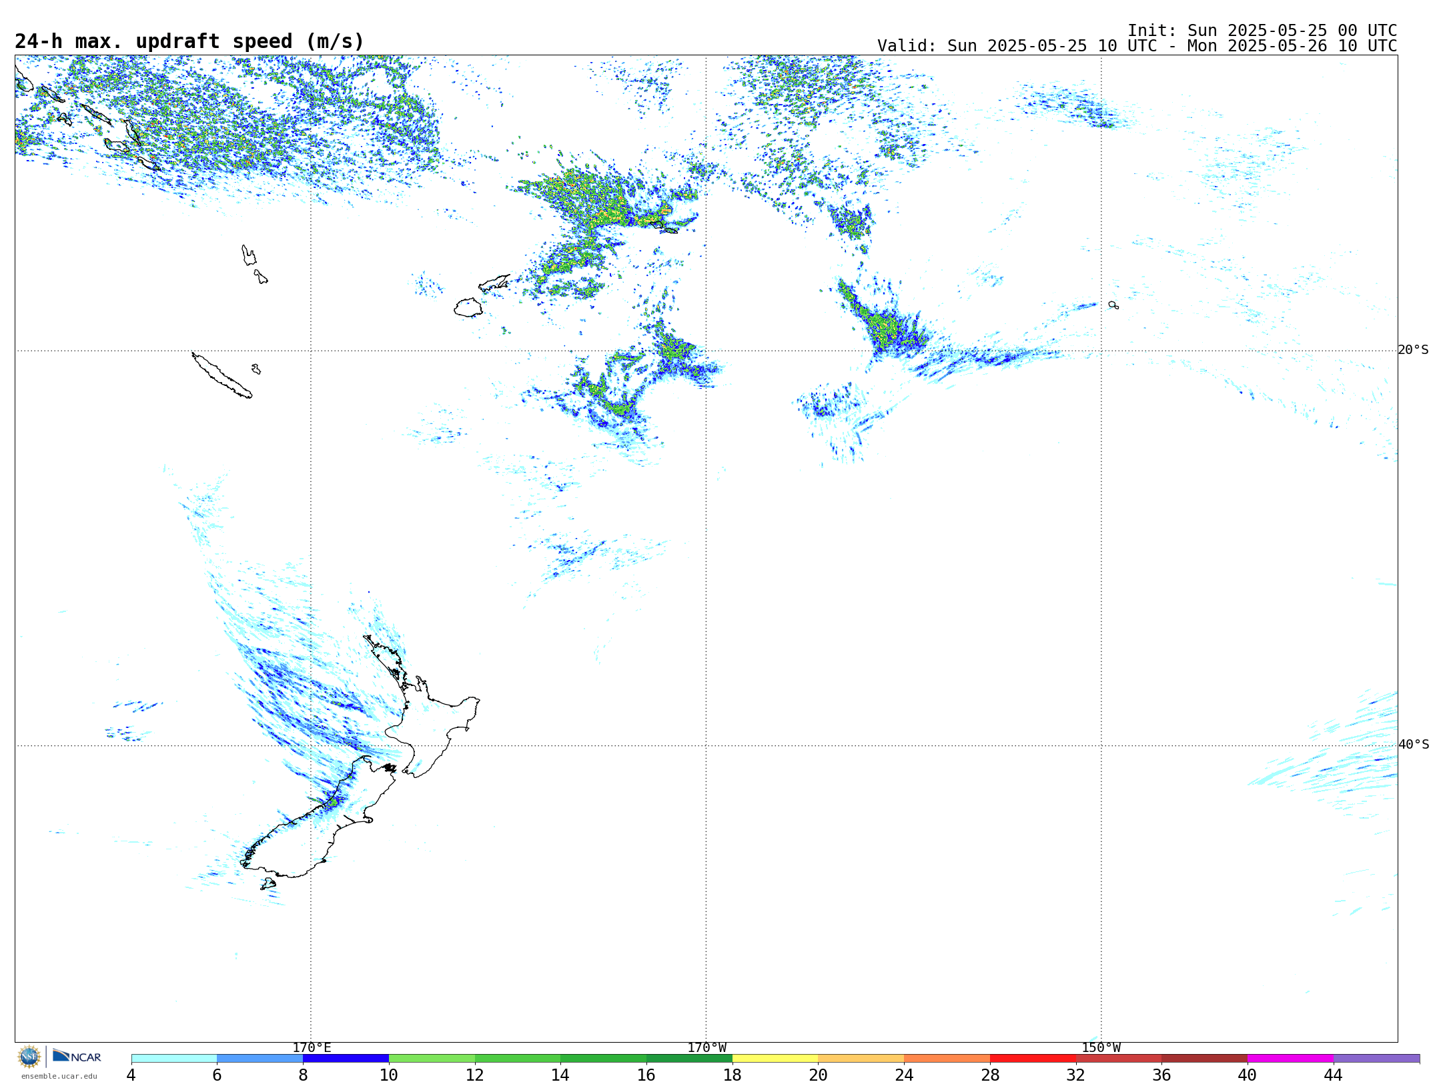
Task: Click the purple above-44 colorbar swatch
Action: tap(1377, 1059)
